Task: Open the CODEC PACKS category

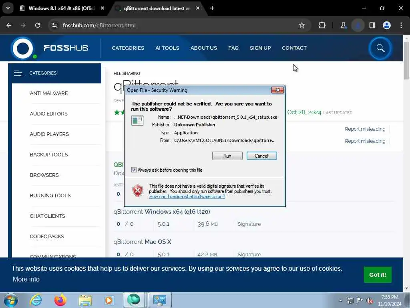Action: (x=47, y=236)
